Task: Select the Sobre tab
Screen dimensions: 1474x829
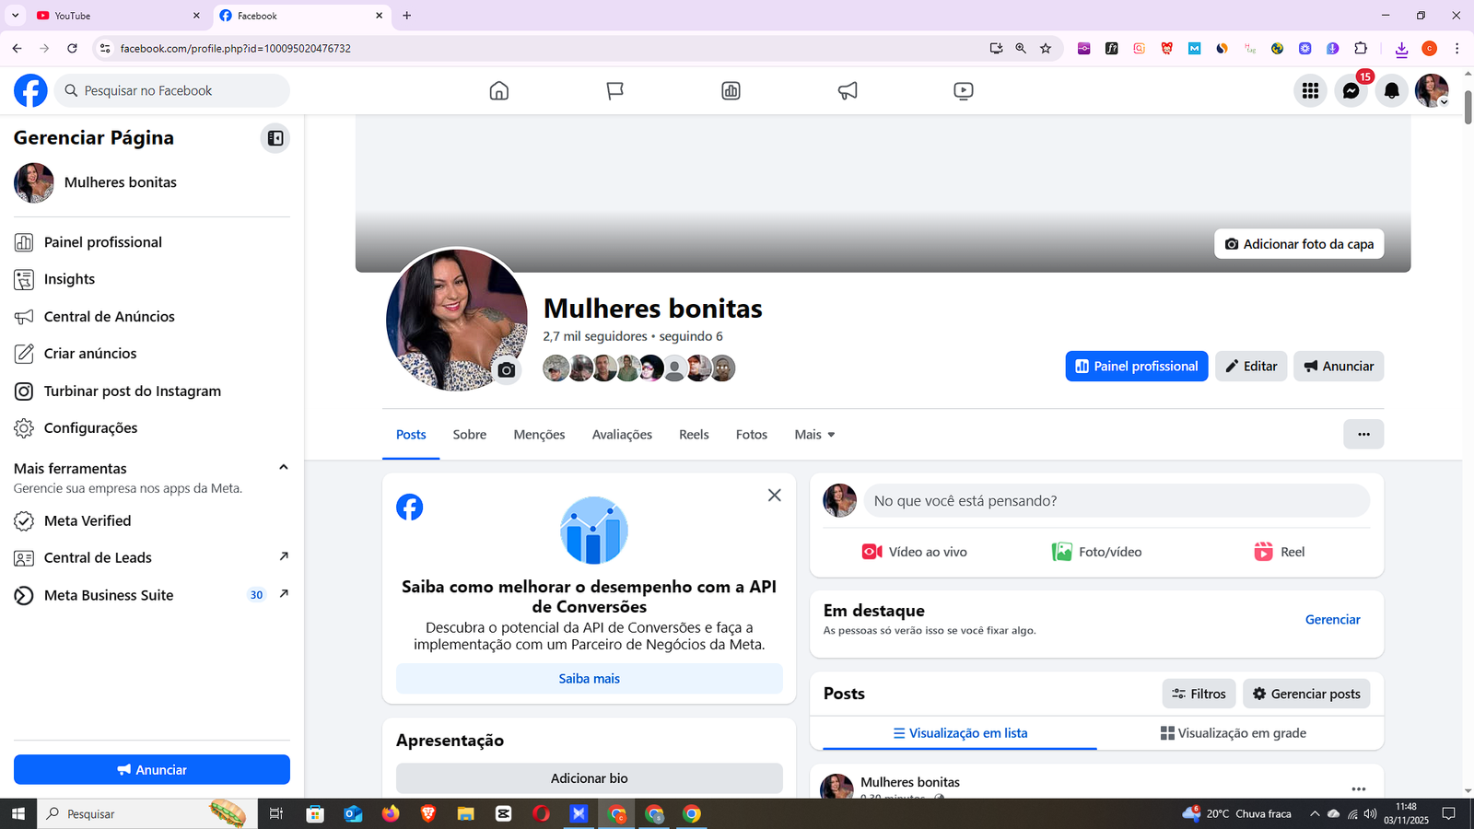Action: coord(470,434)
